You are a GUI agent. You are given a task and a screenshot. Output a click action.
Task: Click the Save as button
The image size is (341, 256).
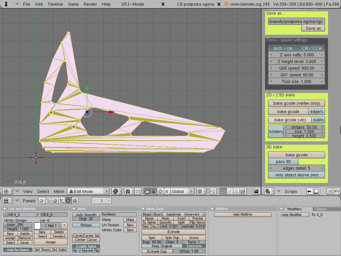coord(313,28)
